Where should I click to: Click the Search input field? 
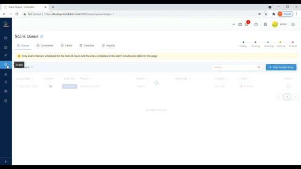(234, 67)
